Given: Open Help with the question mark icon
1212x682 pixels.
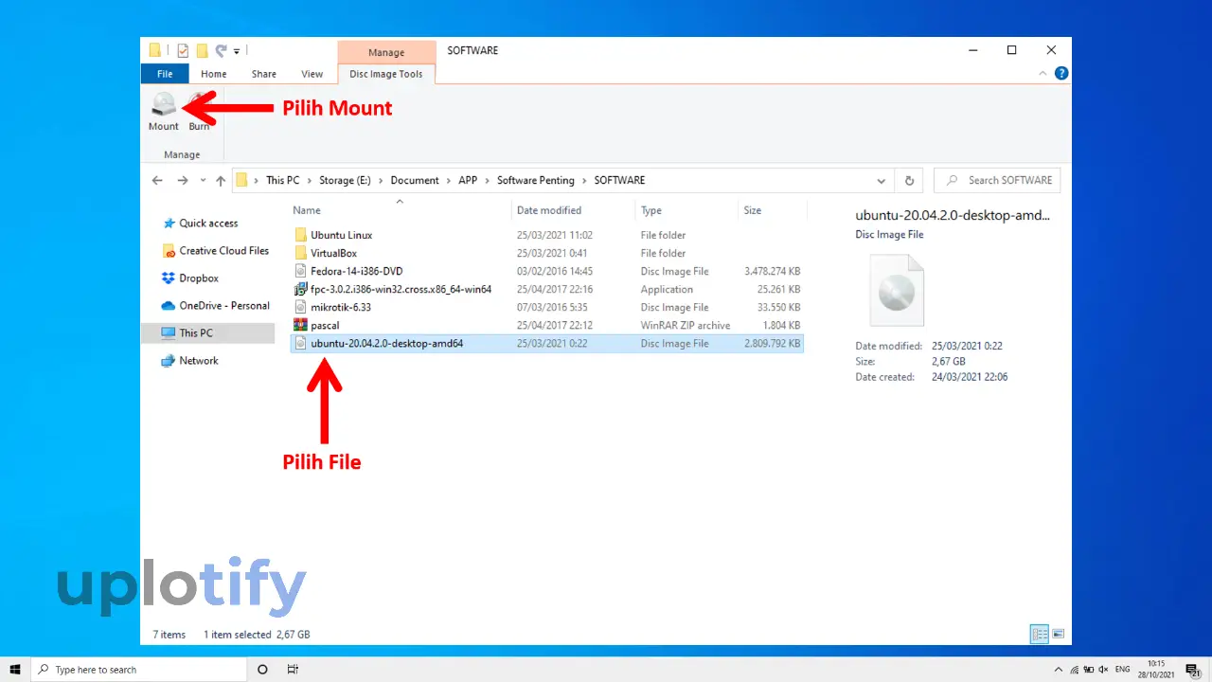Looking at the screenshot, I should (x=1061, y=74).
